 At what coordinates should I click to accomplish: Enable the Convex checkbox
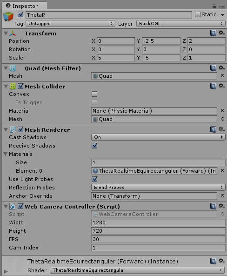[94, 94]
